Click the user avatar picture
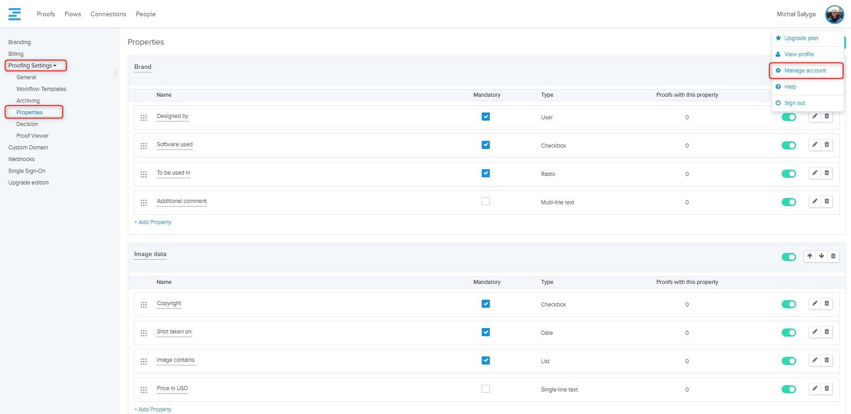851x414 pixels. (834, 14)
